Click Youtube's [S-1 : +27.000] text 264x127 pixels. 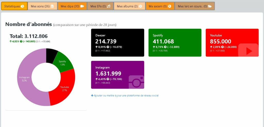tap(217, 51)
